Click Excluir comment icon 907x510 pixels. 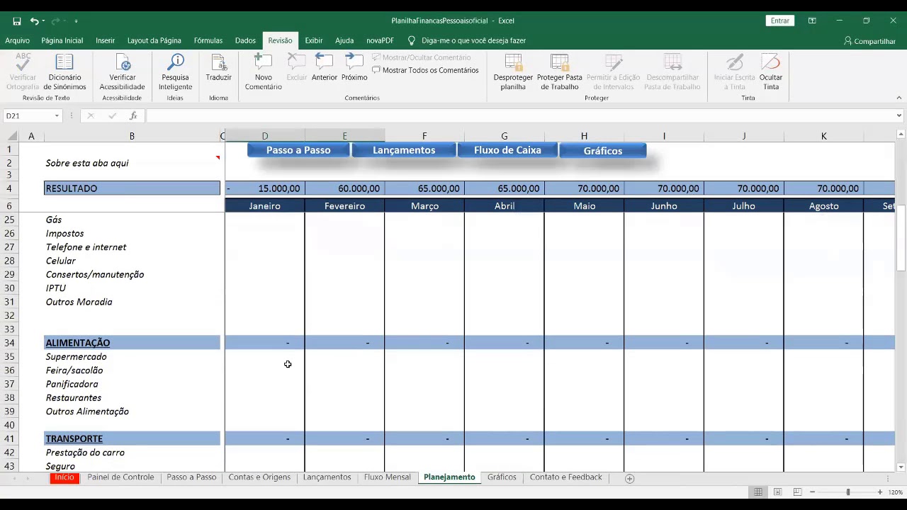[297, 68]
